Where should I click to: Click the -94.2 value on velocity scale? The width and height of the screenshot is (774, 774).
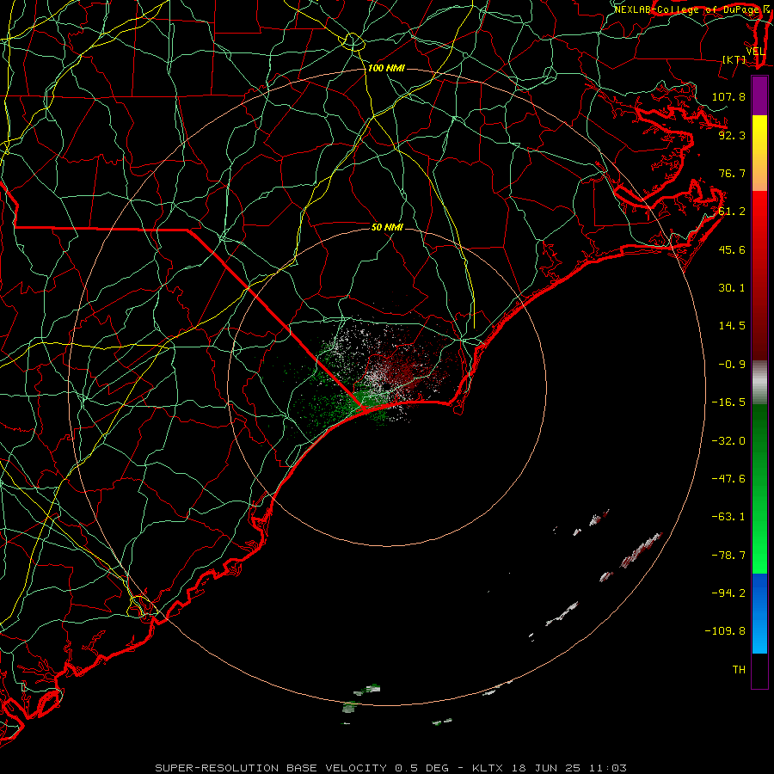[728, 593]
